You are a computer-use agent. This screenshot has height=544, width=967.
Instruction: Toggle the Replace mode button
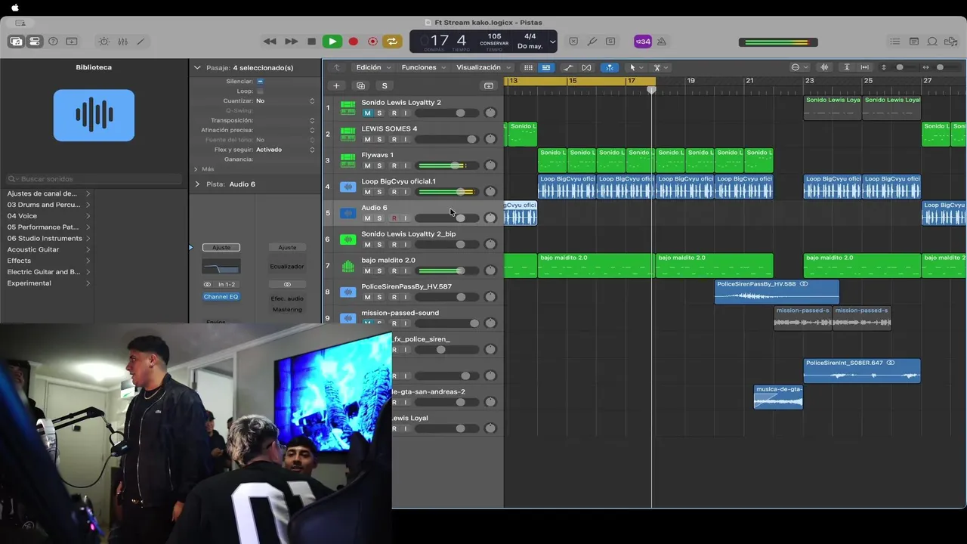click(573, 42)
